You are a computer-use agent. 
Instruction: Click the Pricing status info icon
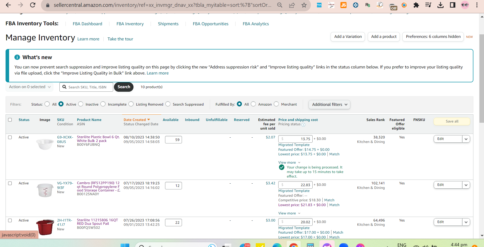[x=303, y=125]
